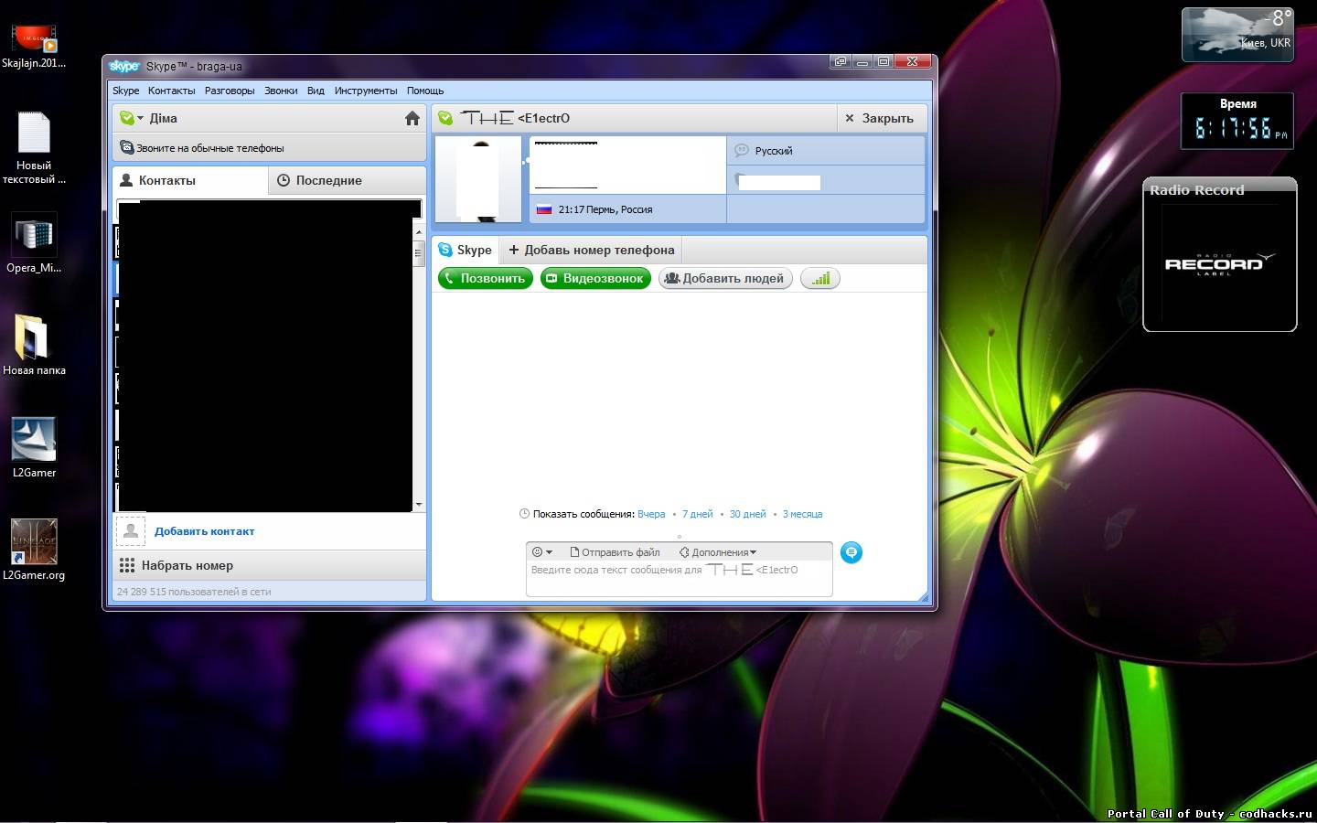This screenshot has width=1317, height=823.
Task: Open the Вид menu
Action: (x=316, y=91)
